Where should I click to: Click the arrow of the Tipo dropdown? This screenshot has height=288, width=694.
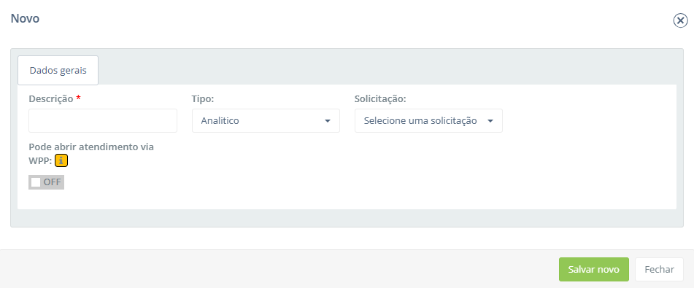click(x=328, y=121)
